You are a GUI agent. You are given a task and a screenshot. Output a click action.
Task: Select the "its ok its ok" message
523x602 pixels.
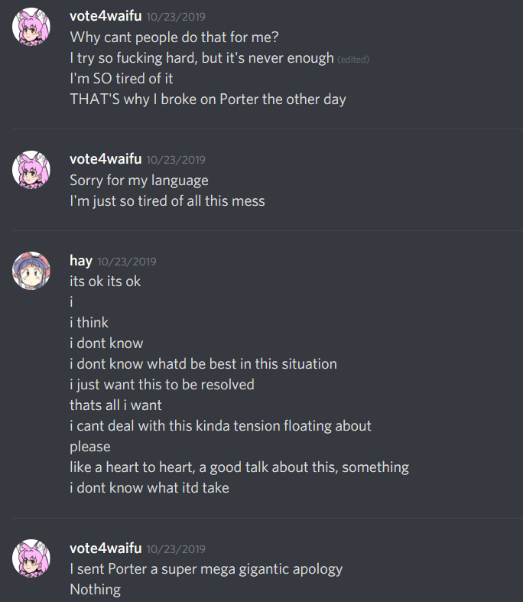tap(106, 281)
